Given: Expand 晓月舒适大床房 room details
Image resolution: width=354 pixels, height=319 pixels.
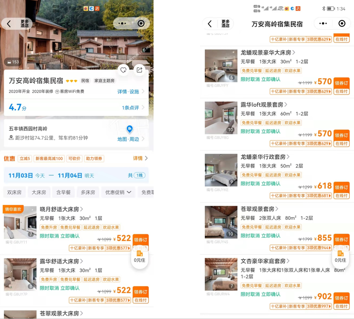Looking at the screenshot, I should (62, 209).
